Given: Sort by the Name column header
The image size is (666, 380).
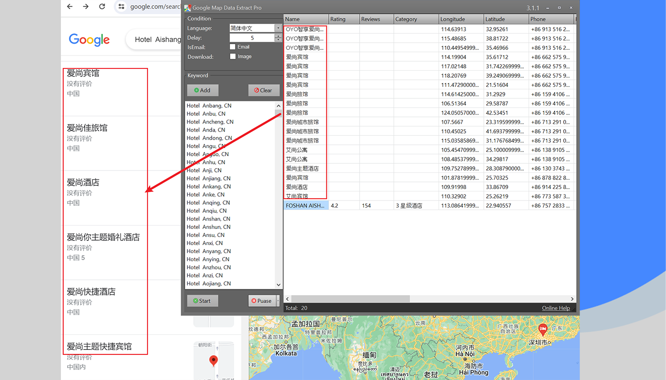Looking at the screenshot, I should [x=306, y=19].
